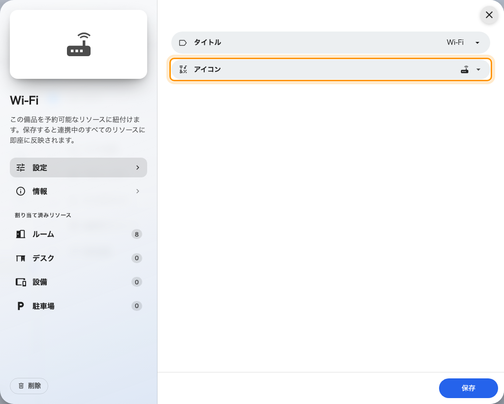Click the router icon in アイコン row
The height and width of the screenshot is (404, 504).
pos(465,69)
